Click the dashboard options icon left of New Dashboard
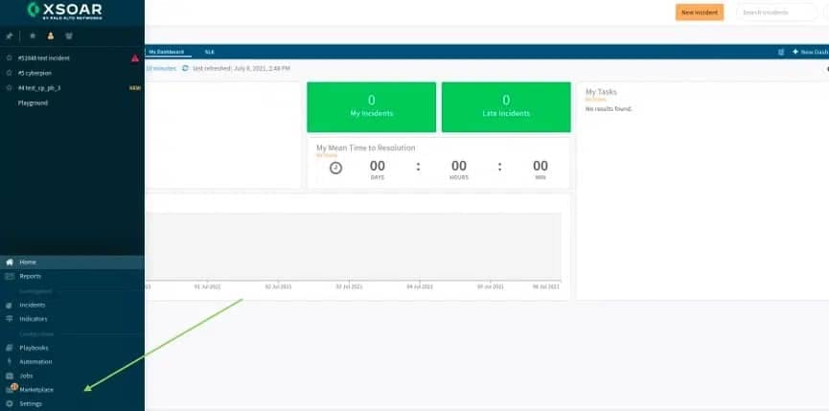 click(781, 52)
